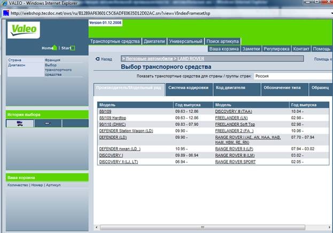Click the История выбора panel header
The image size is (333, 233).
[x=47, y=114]
